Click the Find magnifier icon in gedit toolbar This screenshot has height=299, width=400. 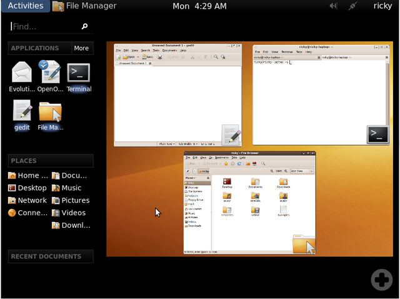(x=216, y=57)
